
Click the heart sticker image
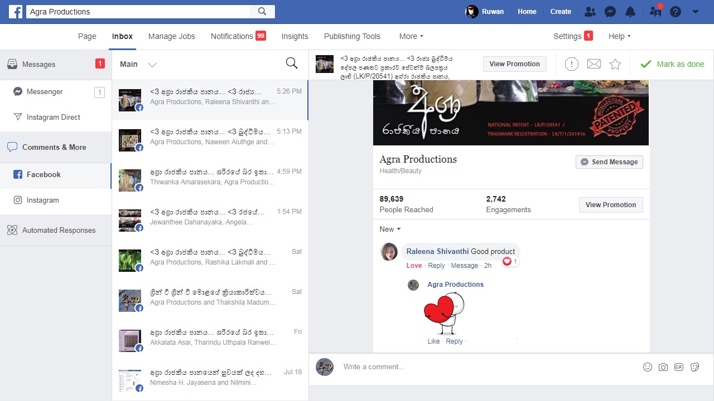click(444, 314)
